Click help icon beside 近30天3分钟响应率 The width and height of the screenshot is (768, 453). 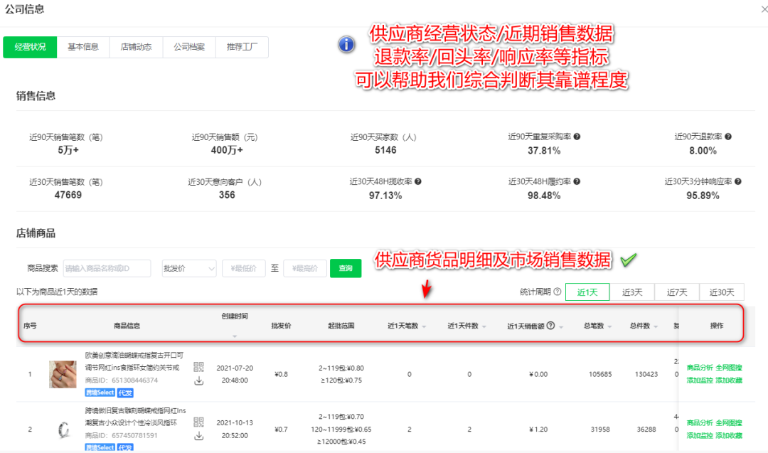point(737,181)
